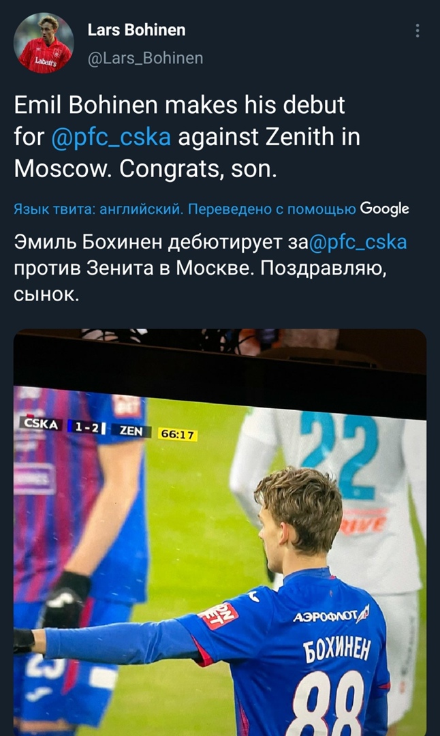The height and width of the screenshot is (736, 440).
Task: Tap the Lars Bohinen display name
Action: coord(136,30)
